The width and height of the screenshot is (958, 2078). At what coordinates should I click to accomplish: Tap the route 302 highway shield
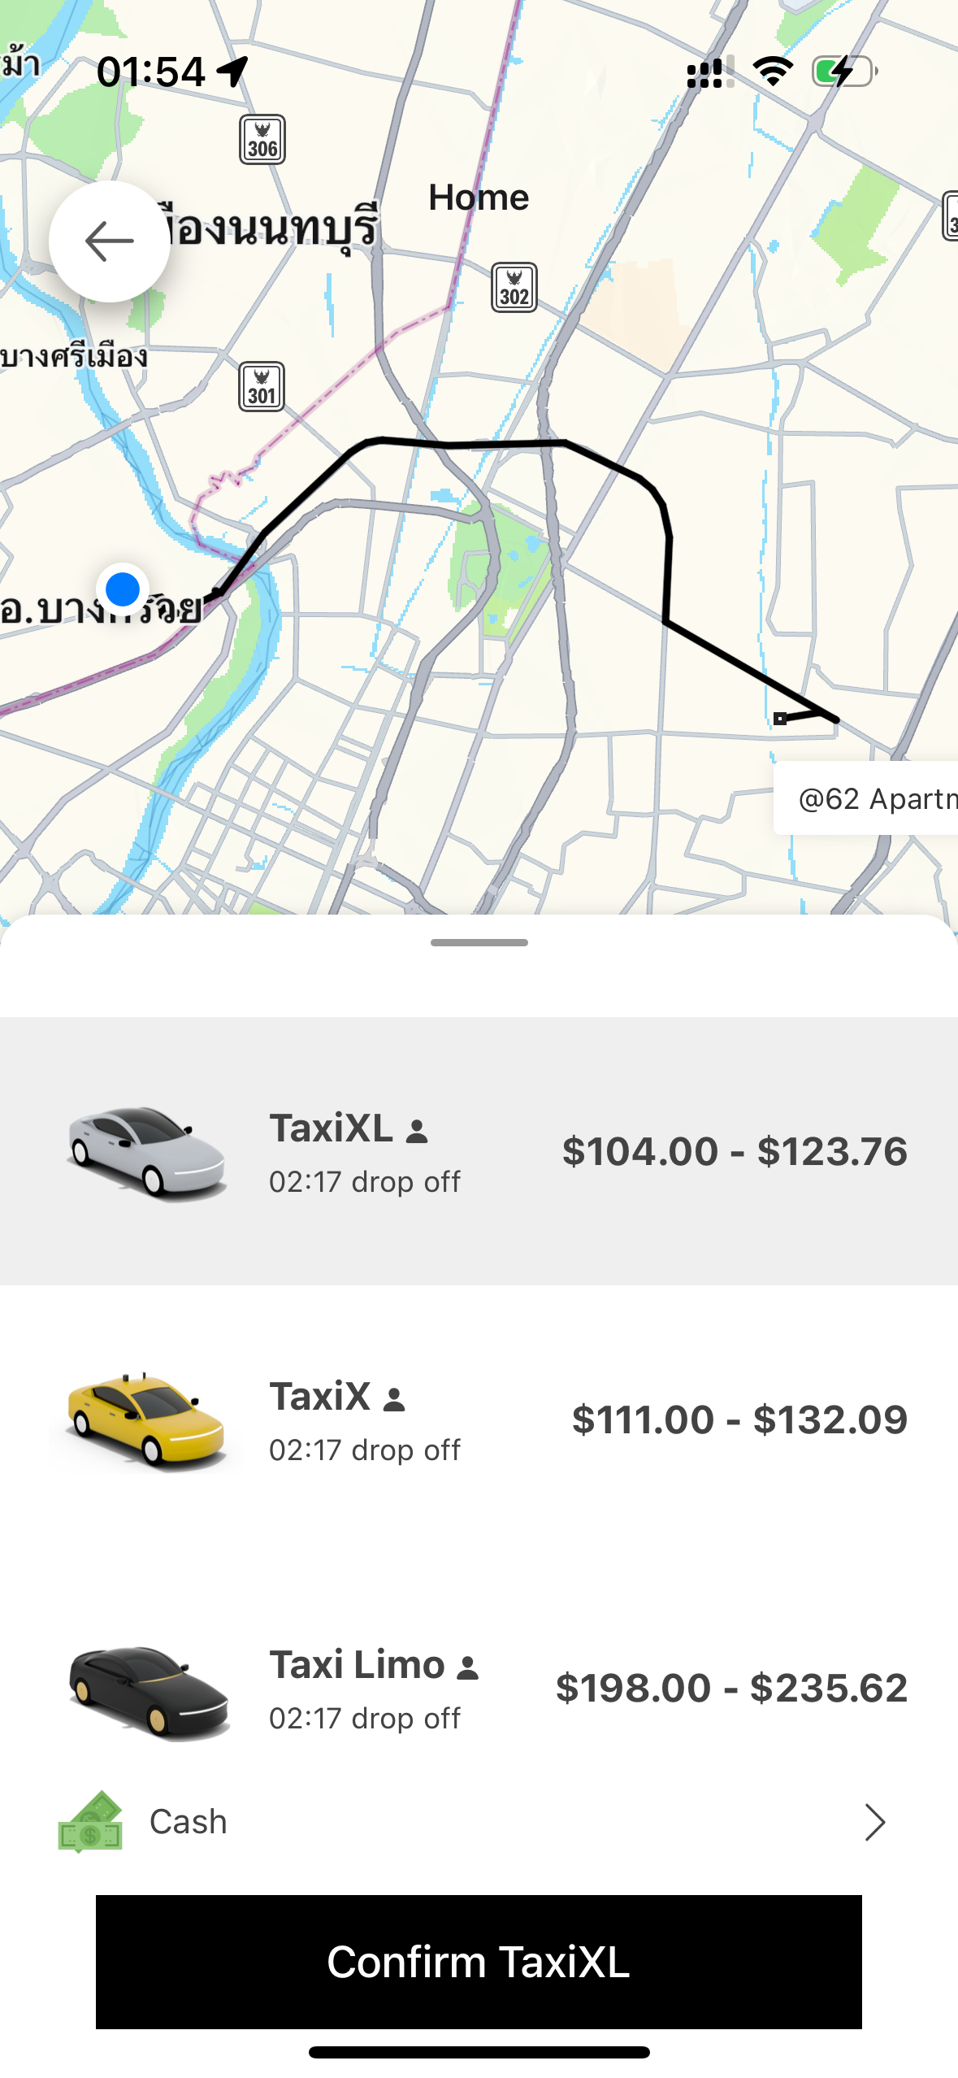click(x=514, y=288)
